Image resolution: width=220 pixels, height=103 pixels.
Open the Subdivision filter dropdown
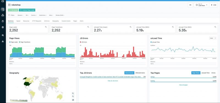click(x=43, y=15)
